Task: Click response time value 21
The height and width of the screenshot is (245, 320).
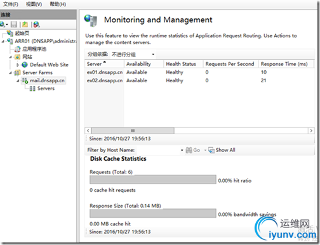Action: pos(263,80)
